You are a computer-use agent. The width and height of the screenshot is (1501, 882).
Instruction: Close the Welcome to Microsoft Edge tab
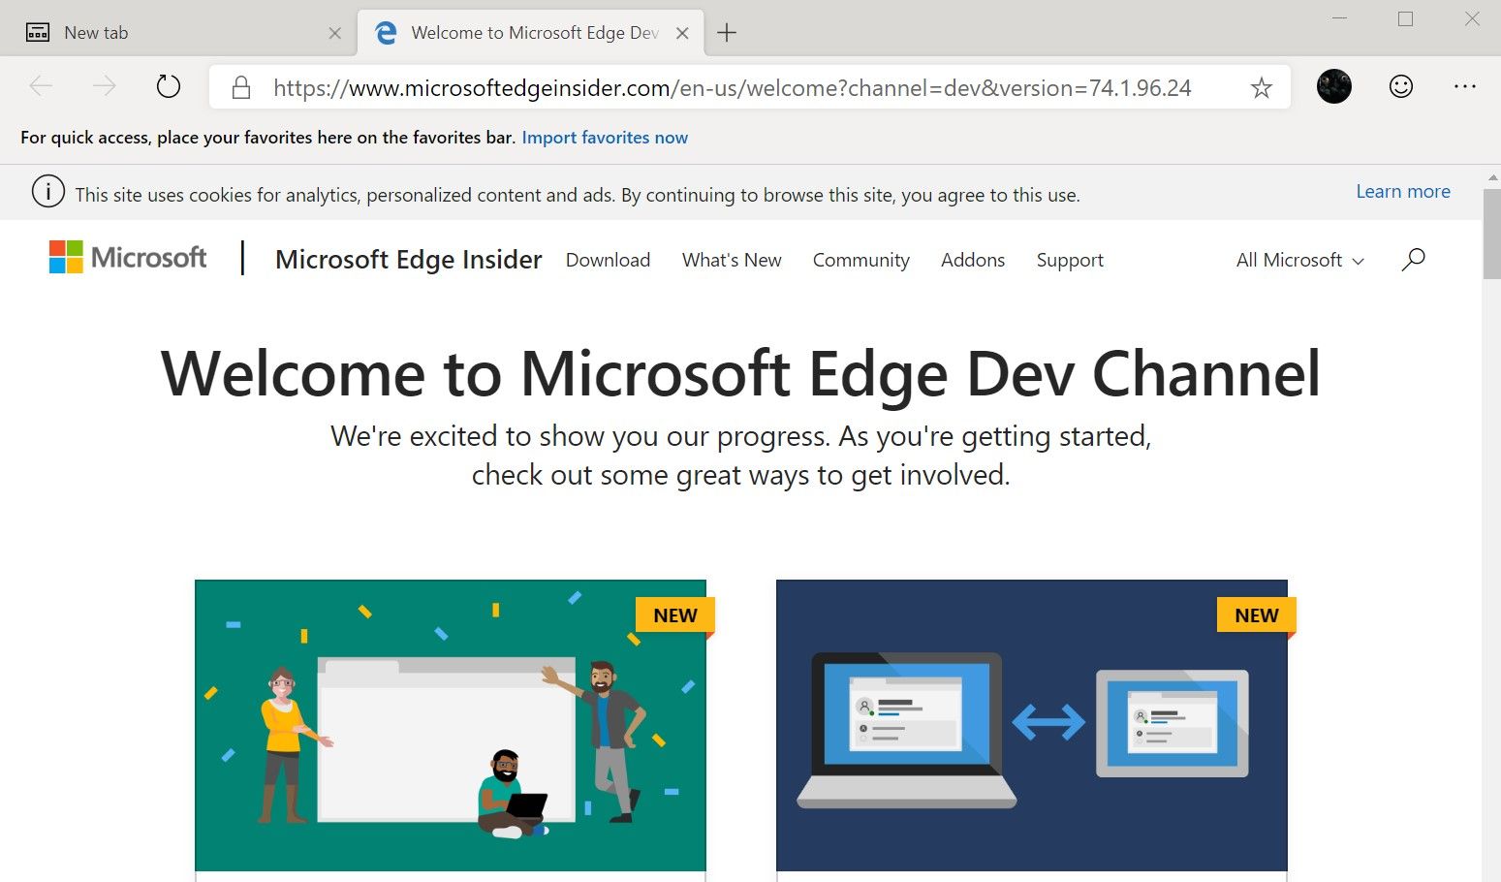(x=682, y=33)
